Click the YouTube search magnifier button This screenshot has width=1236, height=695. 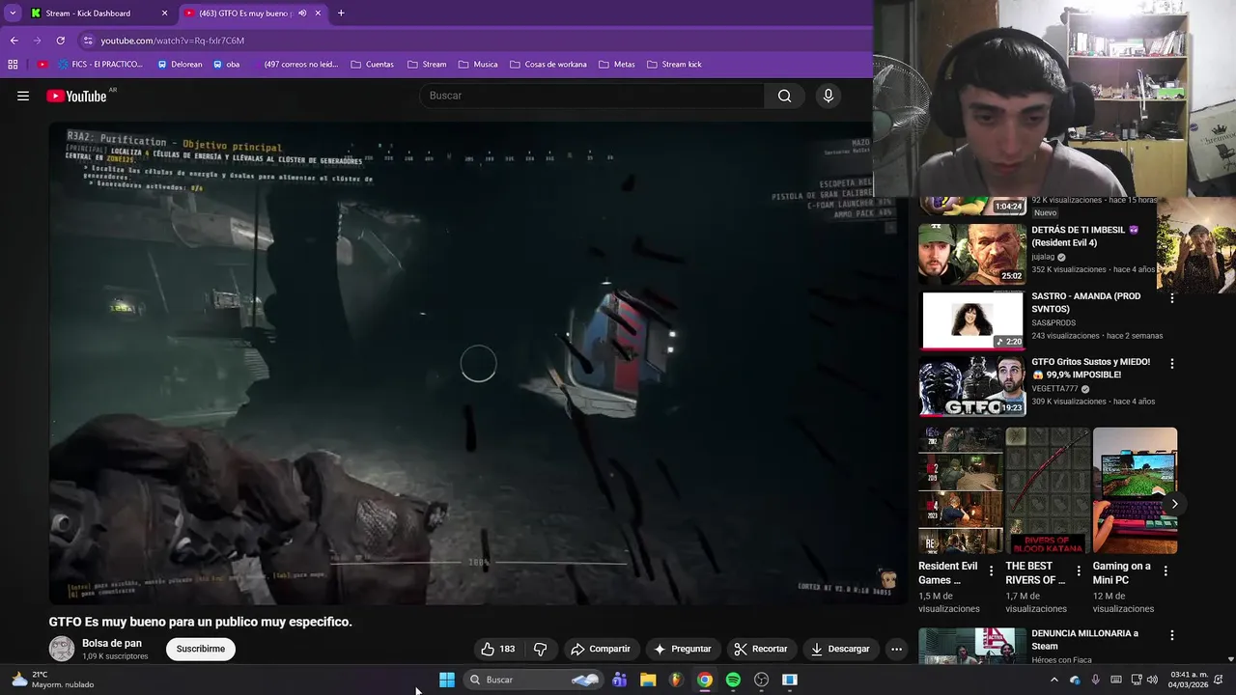pyautogui.click(x=784, y=96)
